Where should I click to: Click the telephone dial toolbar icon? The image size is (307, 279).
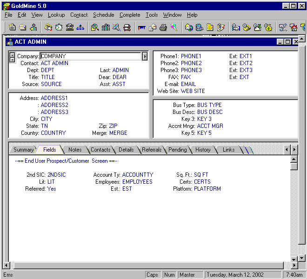(x=48, y=27)
